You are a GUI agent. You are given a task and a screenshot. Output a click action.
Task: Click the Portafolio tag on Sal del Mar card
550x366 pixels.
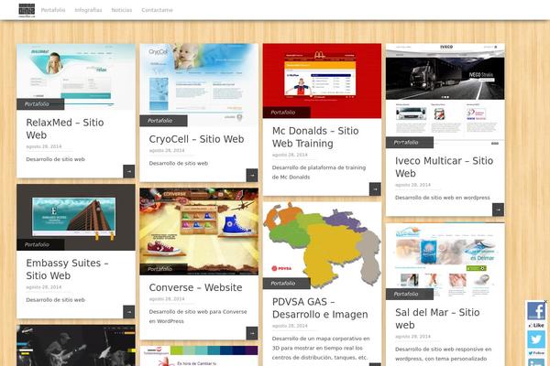[x=410, y=295]
